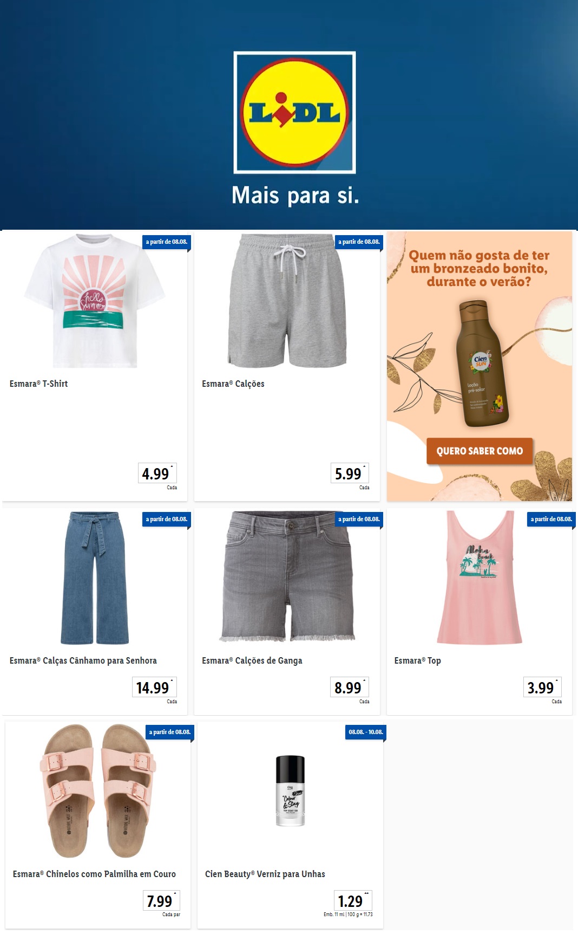Screen dimensions: 578x934
Task: Click the 4.99 price tag for T-Shirt
Action: coord(157,473)
